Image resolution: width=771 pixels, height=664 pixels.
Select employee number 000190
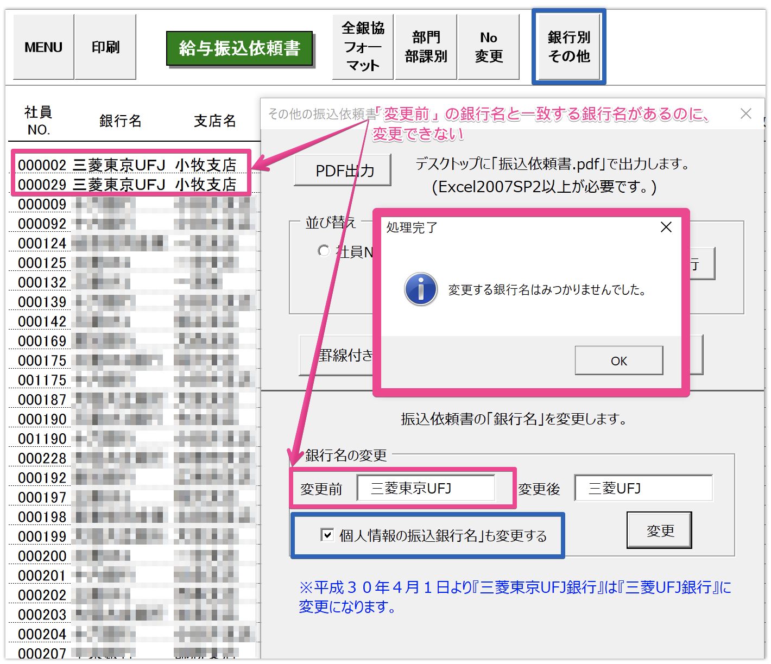42,419
